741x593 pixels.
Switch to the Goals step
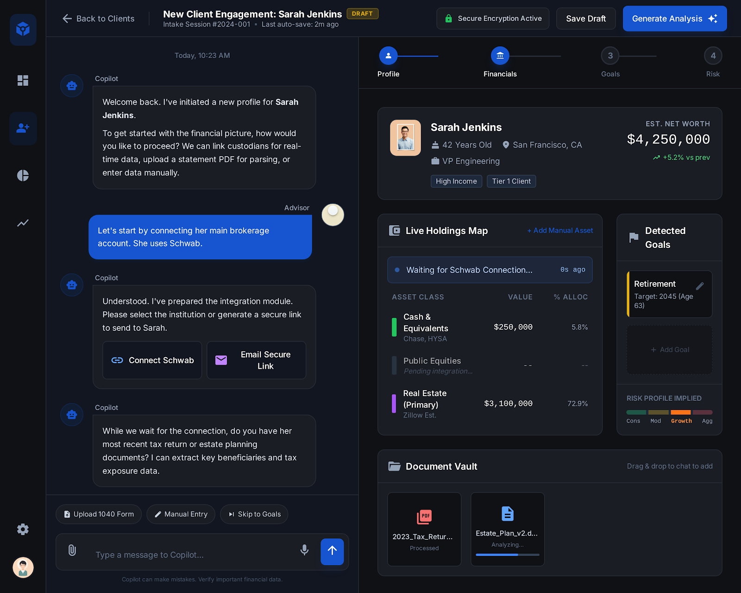[610, 56]
